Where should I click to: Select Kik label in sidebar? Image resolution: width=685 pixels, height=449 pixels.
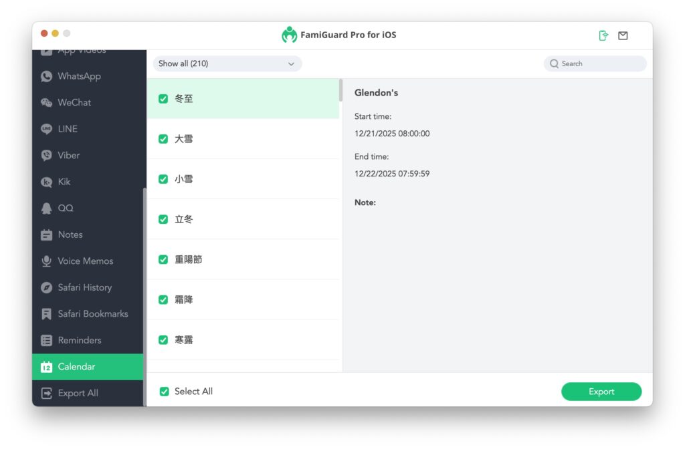[x=64, y=182]
